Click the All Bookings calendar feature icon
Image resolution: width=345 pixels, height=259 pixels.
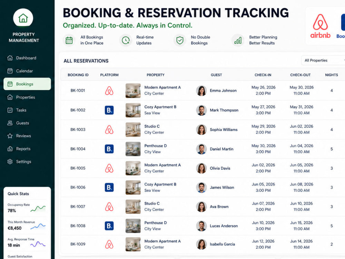69,40
